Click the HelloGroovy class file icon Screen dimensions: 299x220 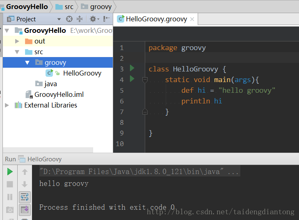point(49,73)
